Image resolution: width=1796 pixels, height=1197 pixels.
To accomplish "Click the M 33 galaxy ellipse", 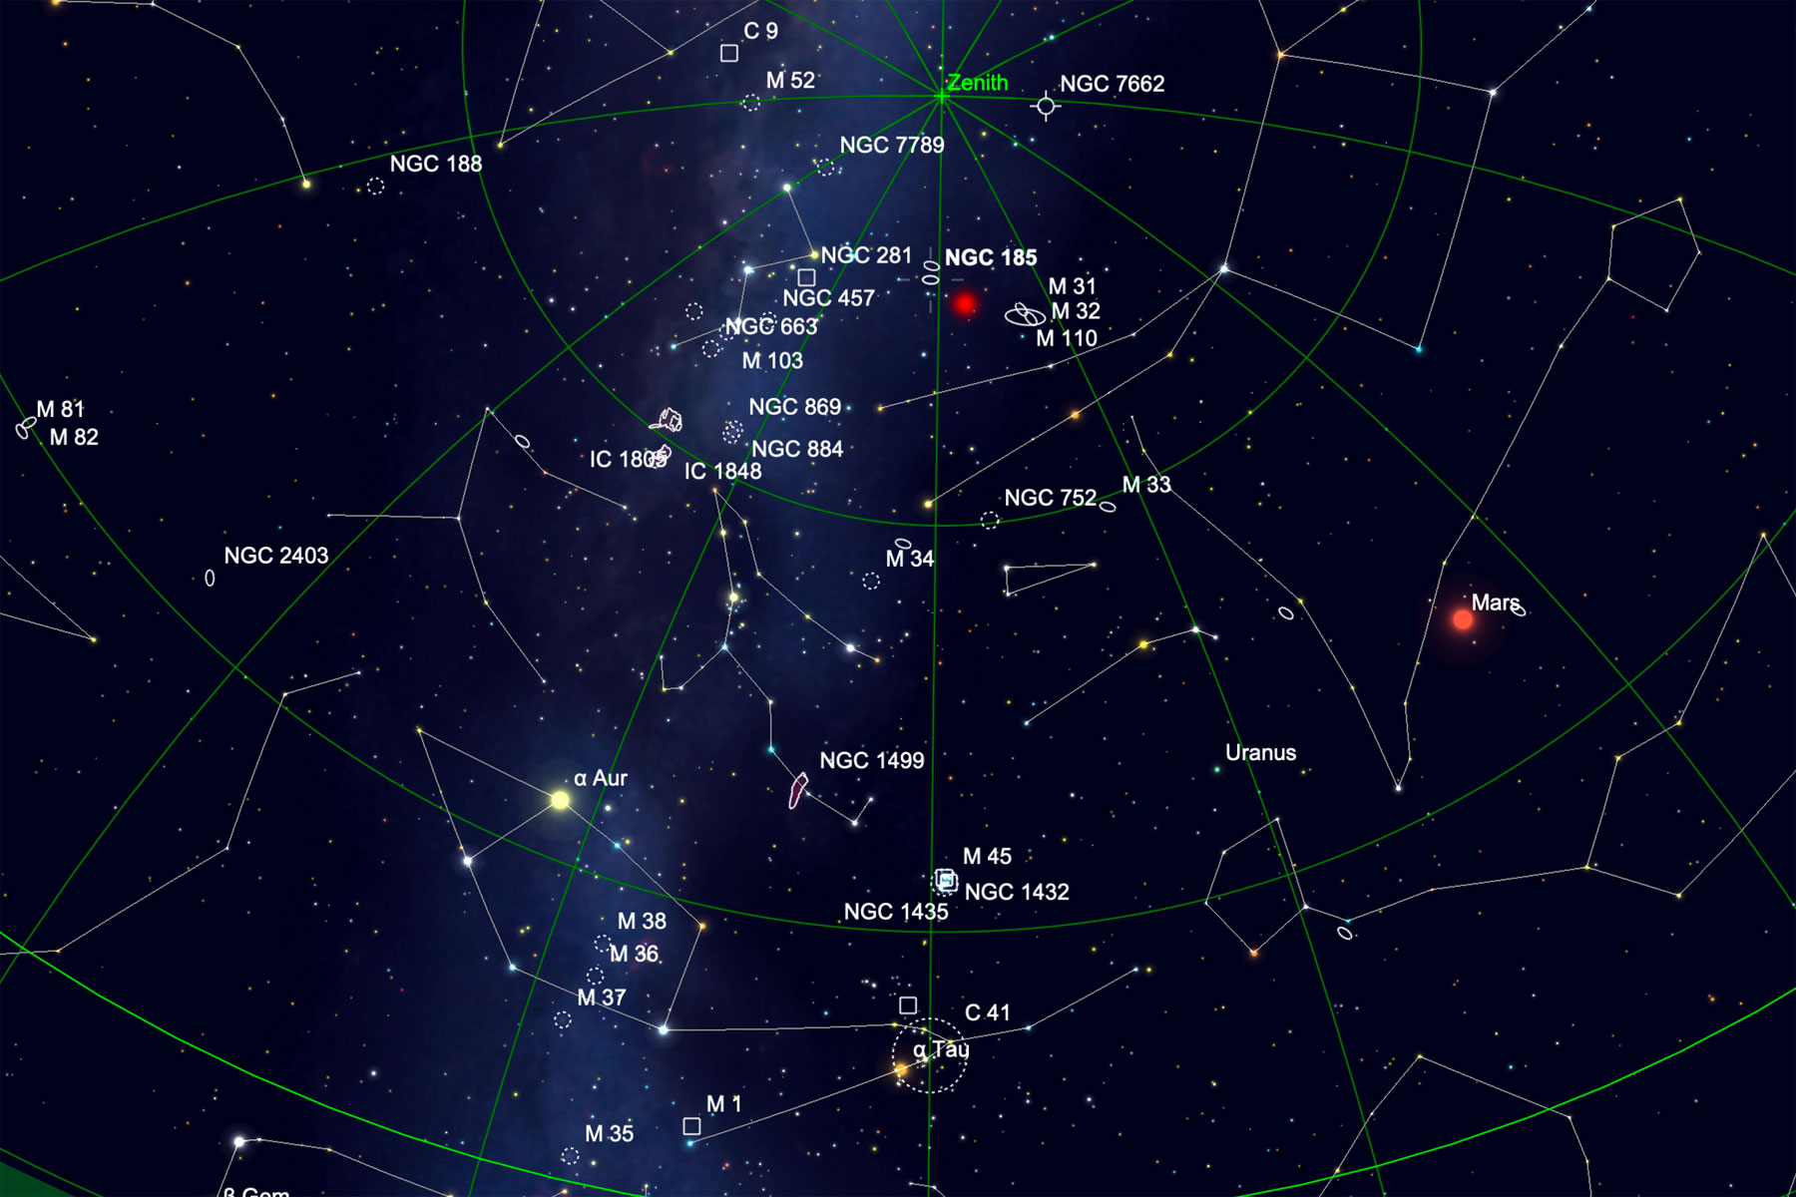I will click(1108, 508).
